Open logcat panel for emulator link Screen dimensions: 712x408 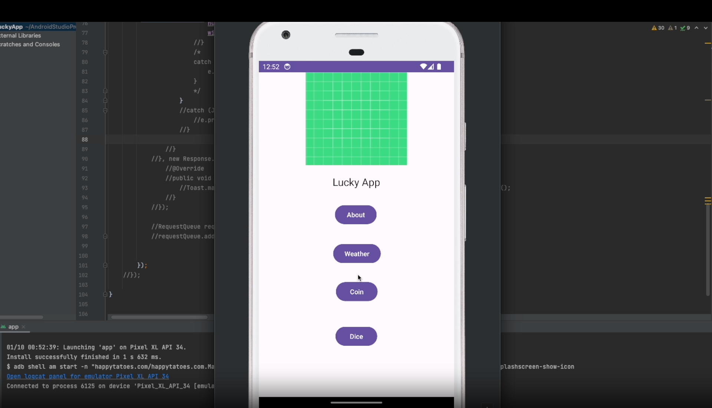88,377
